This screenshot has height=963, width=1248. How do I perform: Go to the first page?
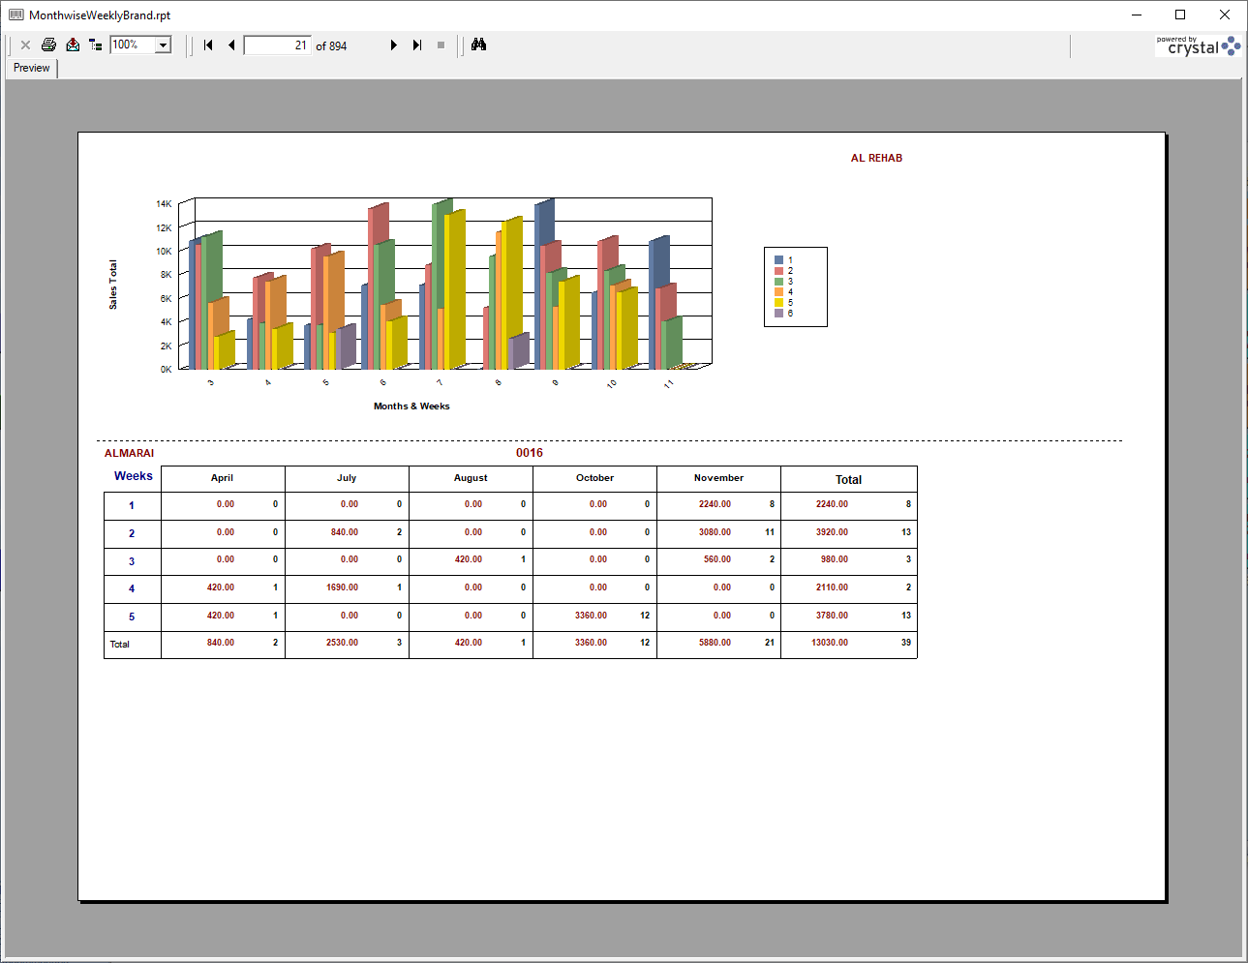pos(208,45)
